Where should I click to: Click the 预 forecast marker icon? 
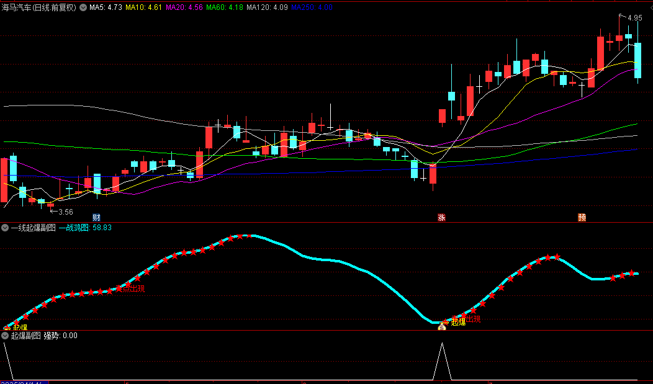582,217
